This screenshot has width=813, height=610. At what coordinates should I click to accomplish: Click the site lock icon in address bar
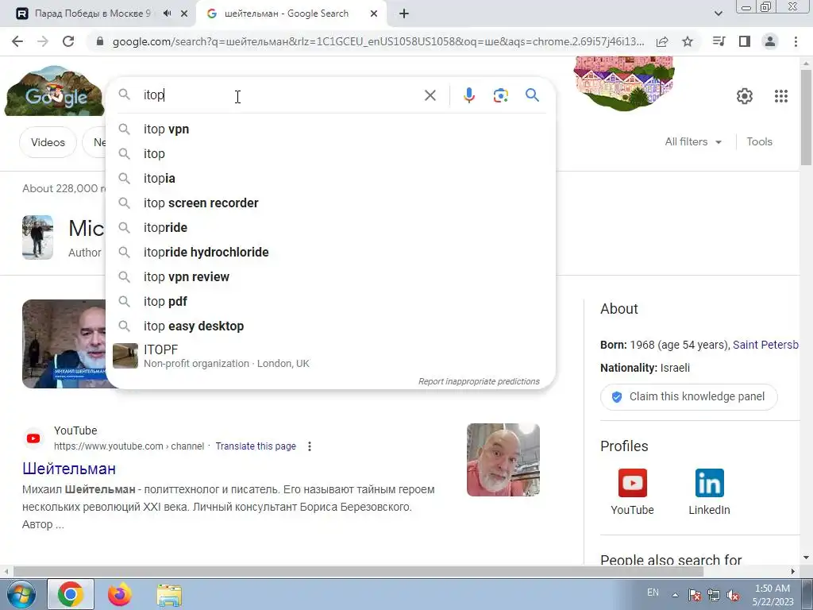[x=100, y=41]
